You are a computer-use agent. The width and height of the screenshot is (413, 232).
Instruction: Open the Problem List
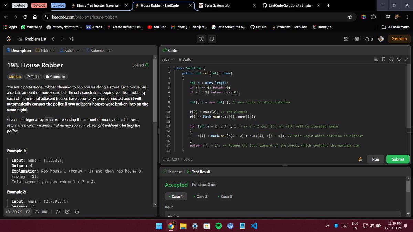32,39
